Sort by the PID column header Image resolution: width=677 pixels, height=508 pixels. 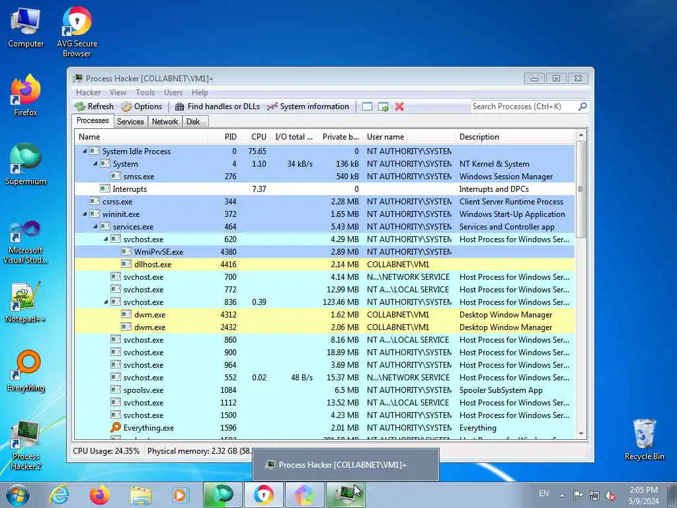pos(223,137)
